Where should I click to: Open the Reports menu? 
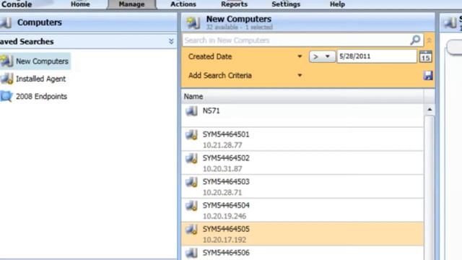(234, 4)
